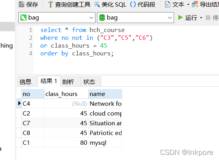This screenshot has height=160, width=219.
Task: Click the 'no' column header
Action: (33, 94)
